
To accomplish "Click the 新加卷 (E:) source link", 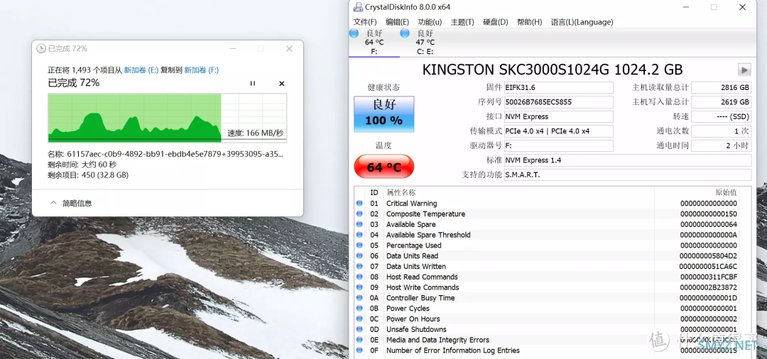I will click(x=141, y=70).
